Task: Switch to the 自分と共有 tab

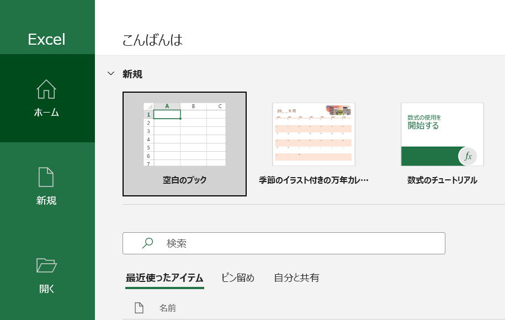Action: pos(297,278)
